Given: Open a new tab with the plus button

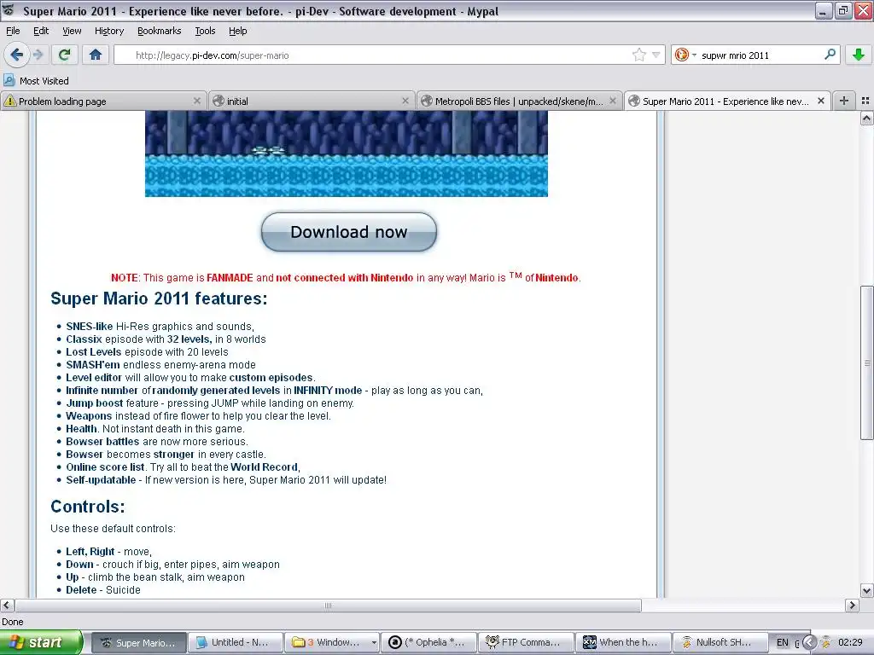Looking at the screenshot, I should click(x=844, y=101).
